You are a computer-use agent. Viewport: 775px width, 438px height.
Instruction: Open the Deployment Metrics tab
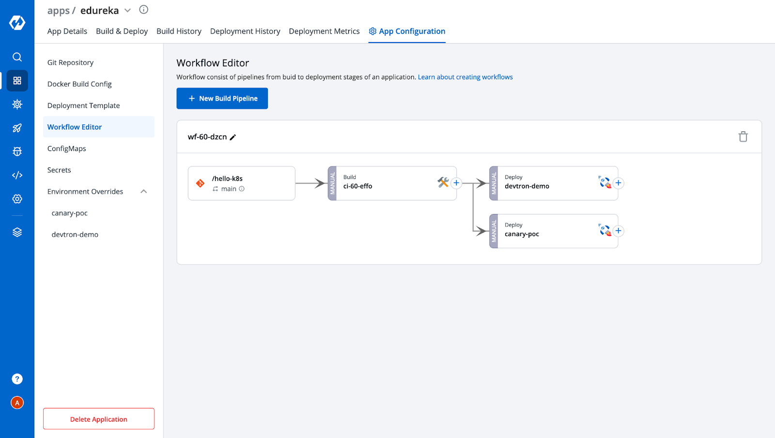(x=324, y=31)
